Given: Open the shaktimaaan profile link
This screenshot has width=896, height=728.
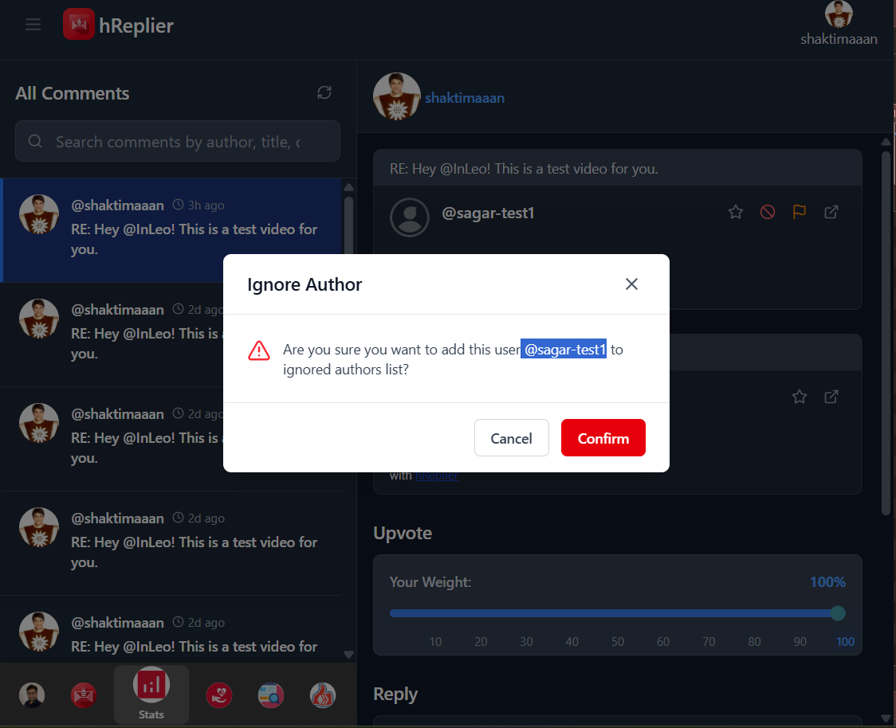Looking at the screenshot, I should [x=465, y=98].
